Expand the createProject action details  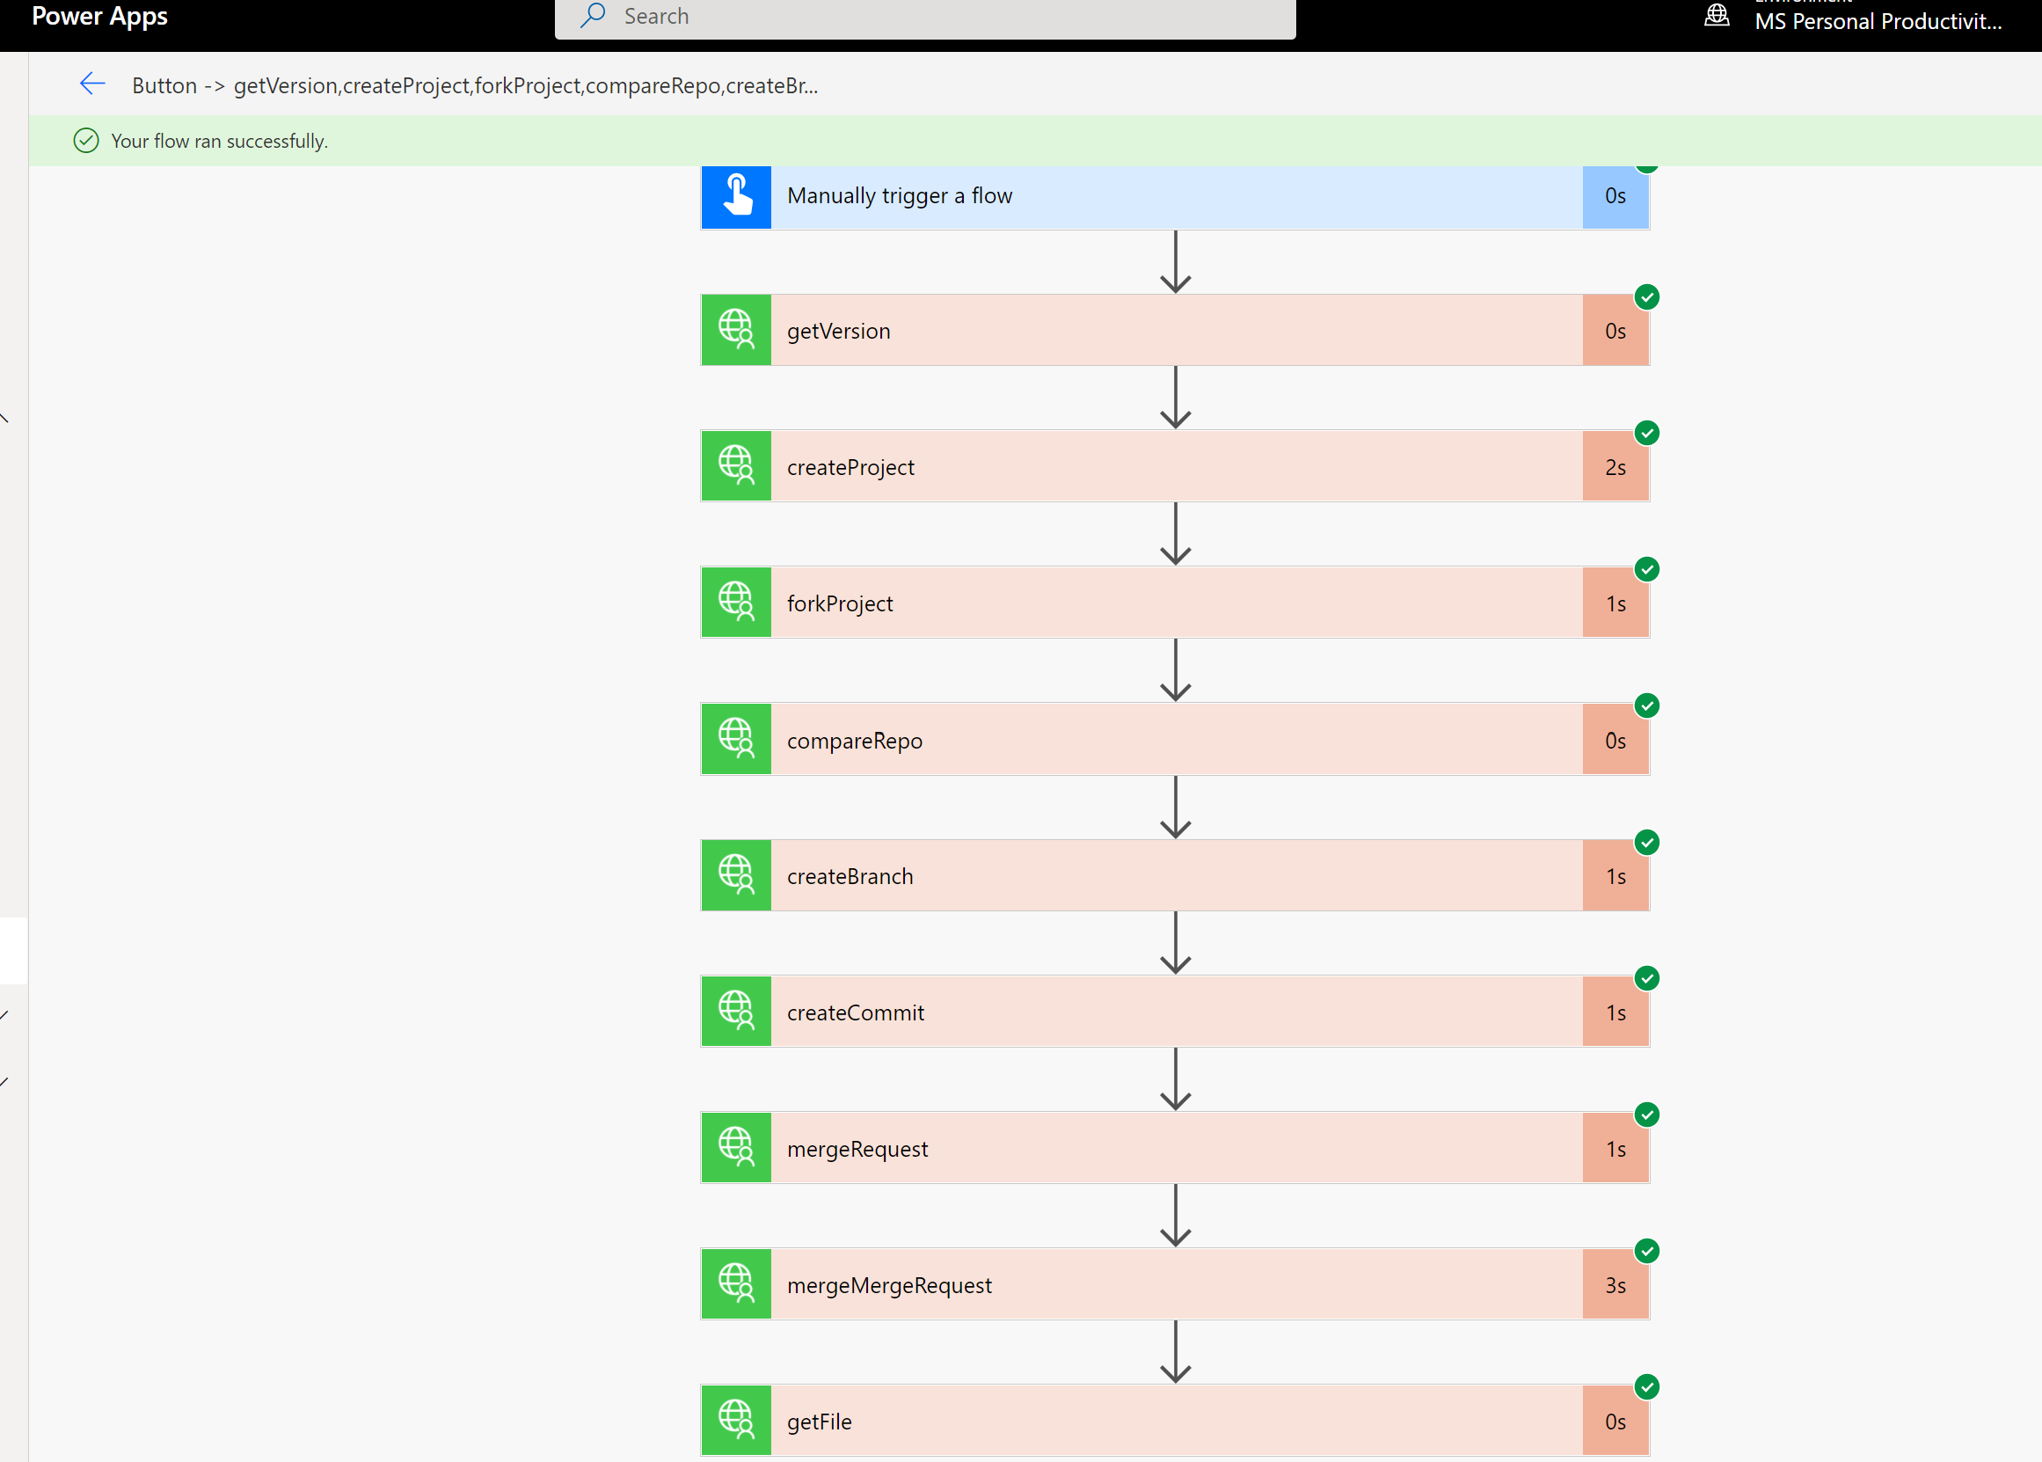[x=1170, y=465]
